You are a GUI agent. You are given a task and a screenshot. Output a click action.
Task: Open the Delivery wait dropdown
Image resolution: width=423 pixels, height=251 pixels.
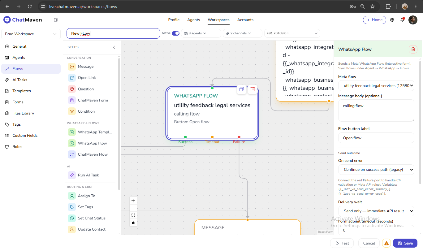(x=376, y=211)
